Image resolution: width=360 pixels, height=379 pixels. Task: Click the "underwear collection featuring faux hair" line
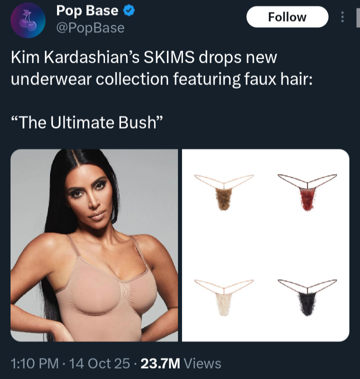[x=161, y=79]
